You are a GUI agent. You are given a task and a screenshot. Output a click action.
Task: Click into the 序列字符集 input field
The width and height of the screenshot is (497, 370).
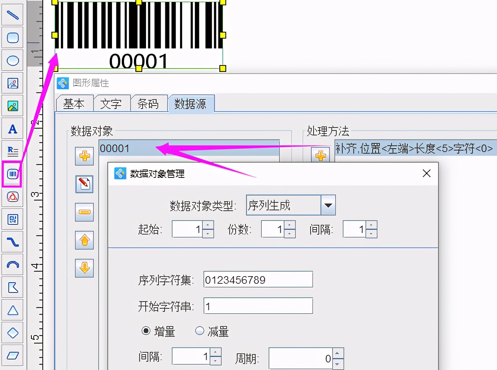click(x=258, y=280)
